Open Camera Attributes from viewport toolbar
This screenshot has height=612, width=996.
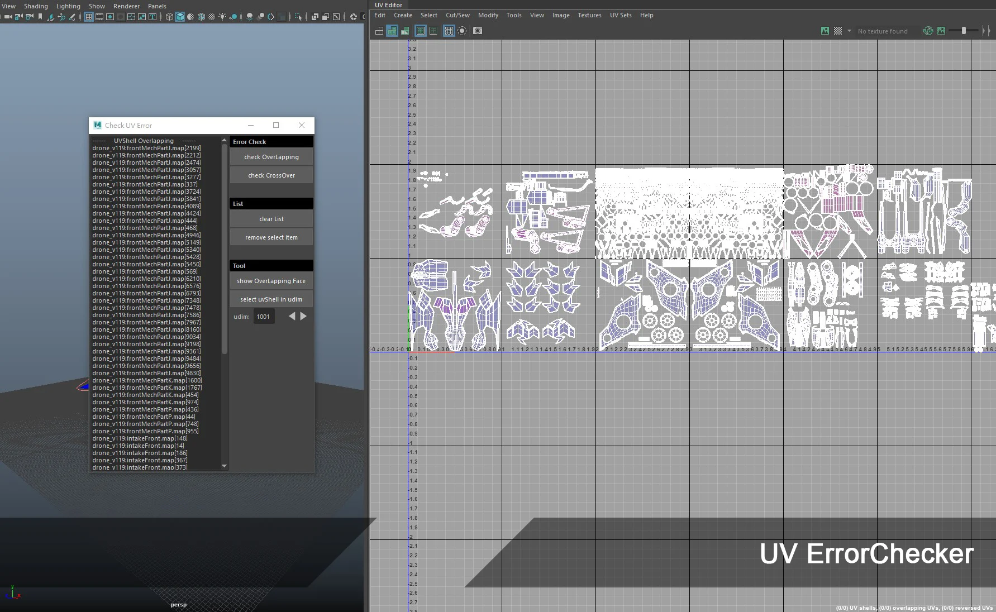[29, 17]
